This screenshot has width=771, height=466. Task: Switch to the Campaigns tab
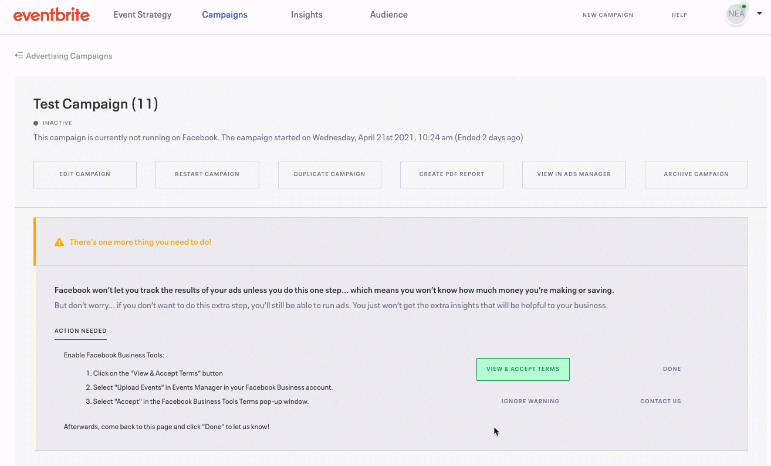[225, 15]
